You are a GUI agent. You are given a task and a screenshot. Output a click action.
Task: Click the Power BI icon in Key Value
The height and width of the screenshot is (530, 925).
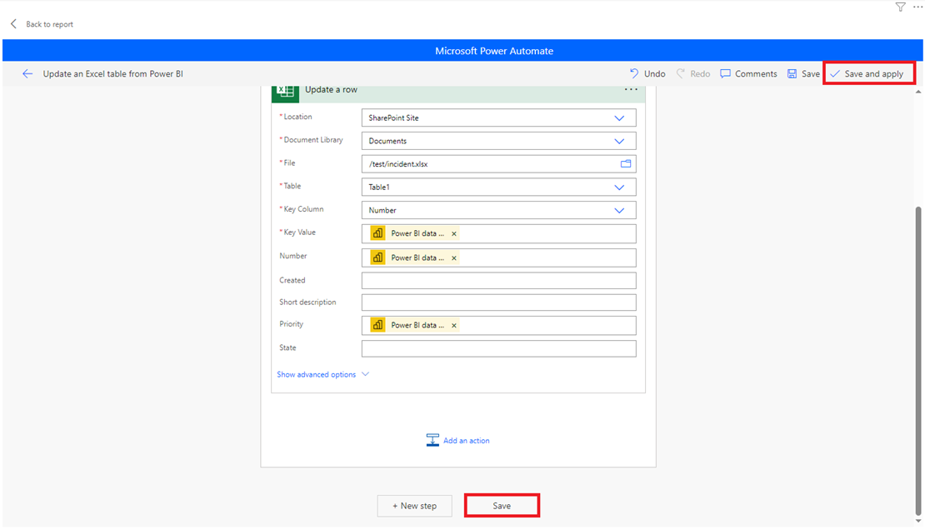[x=377, y=233]
